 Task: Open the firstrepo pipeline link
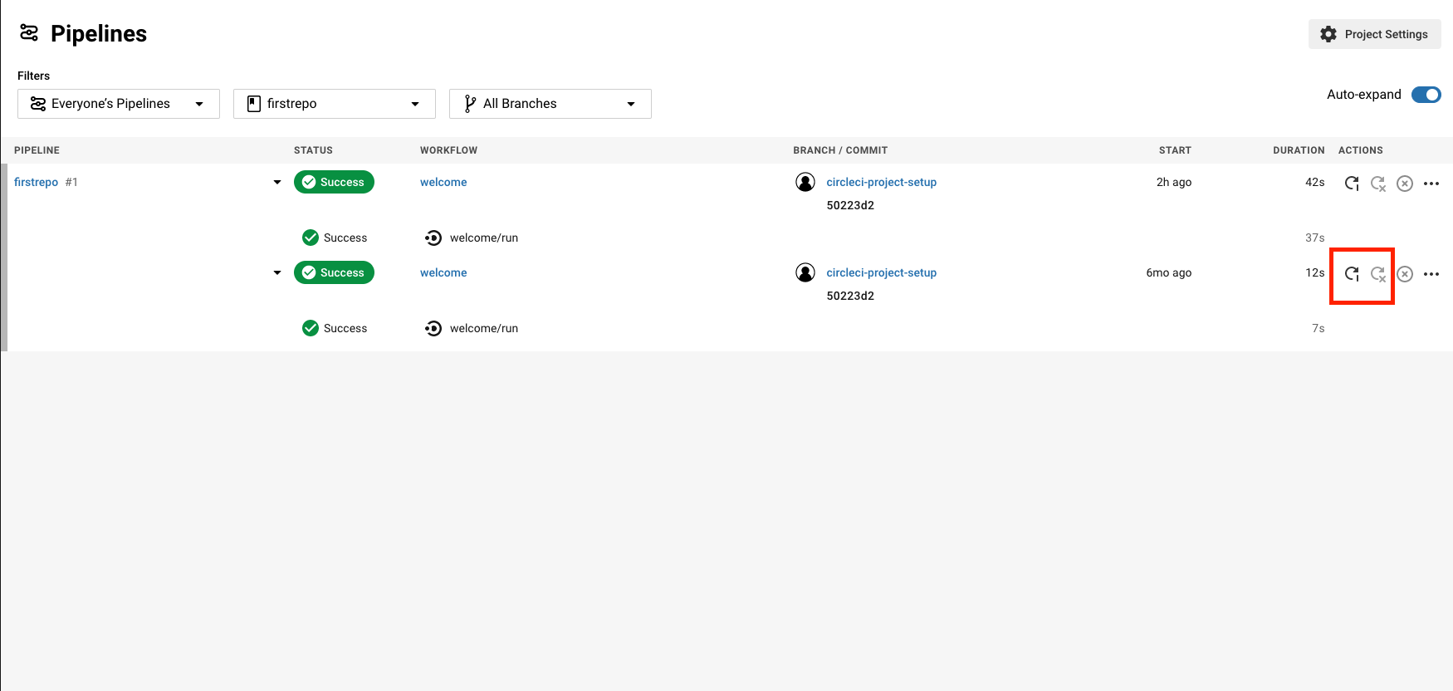pyautogui.click(x=36, y=183)
